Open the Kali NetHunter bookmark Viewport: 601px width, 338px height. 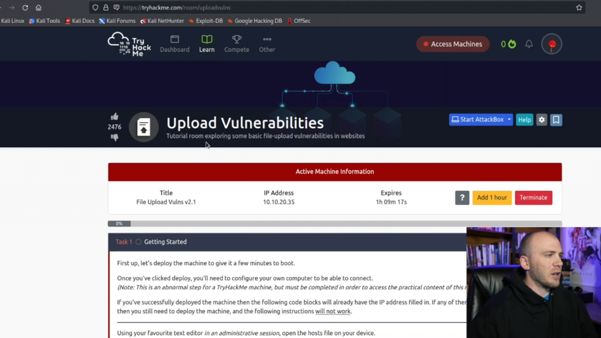162,21
